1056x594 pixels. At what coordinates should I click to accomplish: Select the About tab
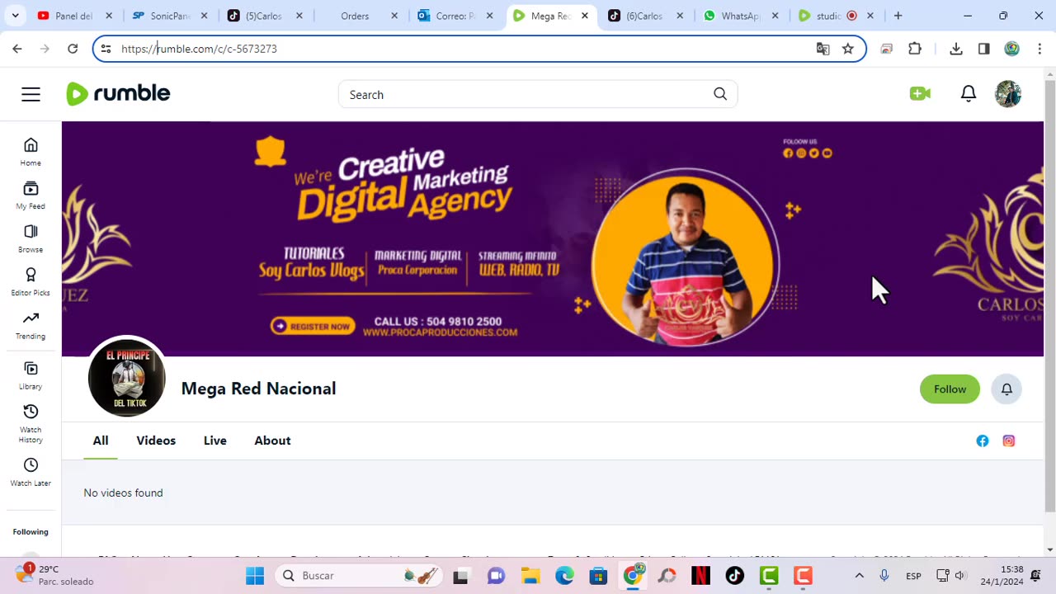click(x=272, y=441)
